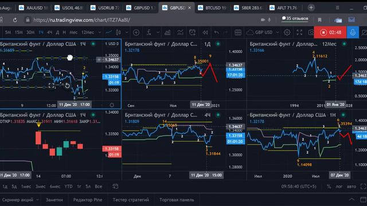367x206 pixels.
Task: Take a chart snapshot with camera icon
Action: (x=311, y=32)
